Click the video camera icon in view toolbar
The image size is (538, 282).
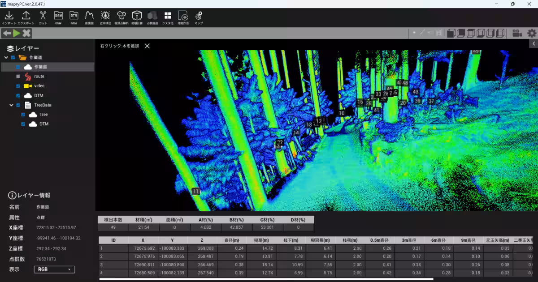[x=517, y=33]
